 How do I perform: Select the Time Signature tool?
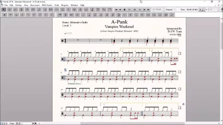tap(21, 10)
